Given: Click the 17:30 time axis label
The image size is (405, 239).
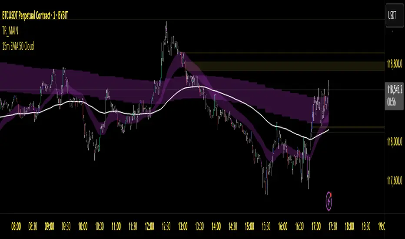Looking at the screenshot, I should point(333,226).
